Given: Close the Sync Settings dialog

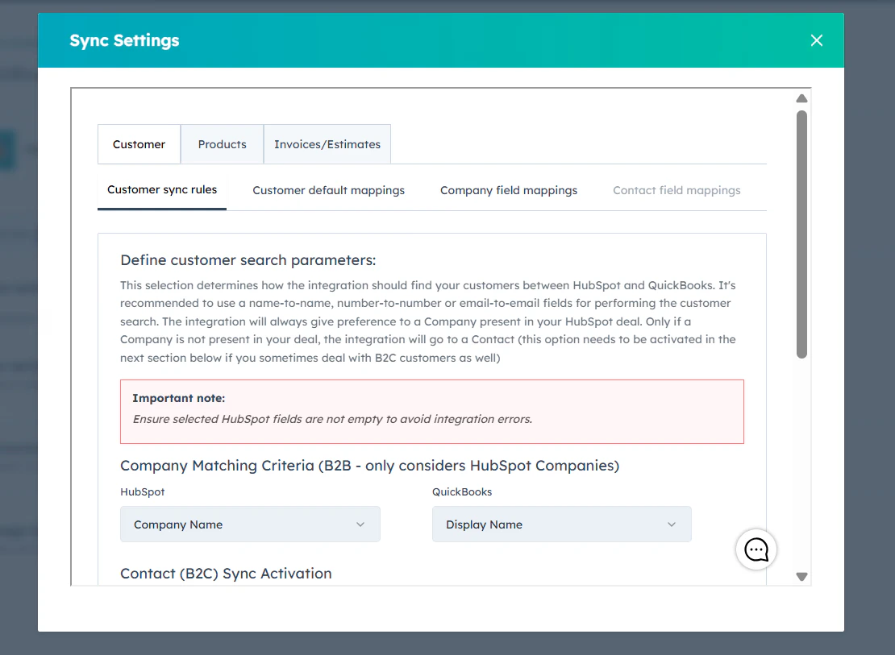Looking at the screenshot, I should point(816,40).
